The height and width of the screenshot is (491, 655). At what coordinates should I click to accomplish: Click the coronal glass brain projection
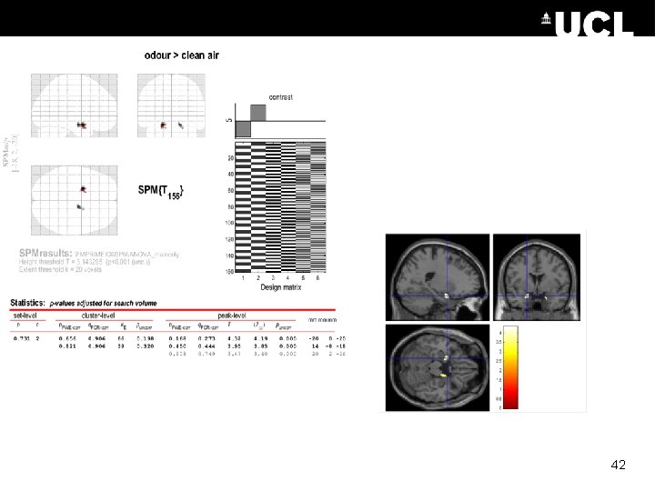coord(171,105)
